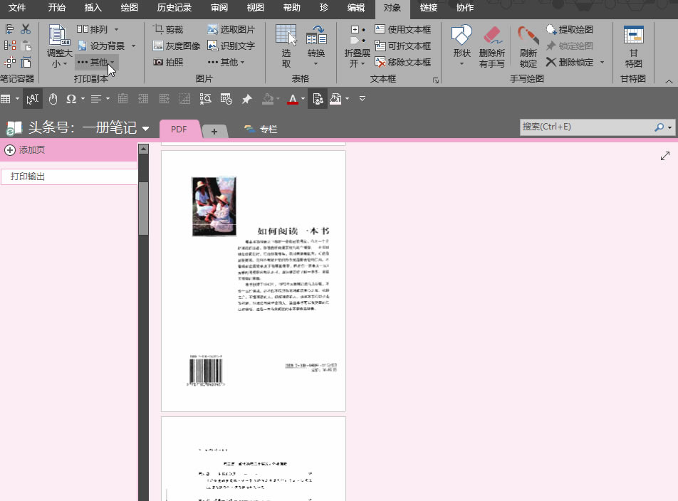Image resolution: width=678 pixels, height=501 pixels.
Task: Select the hand pan tool on toolbar
Action: [52, 98]
